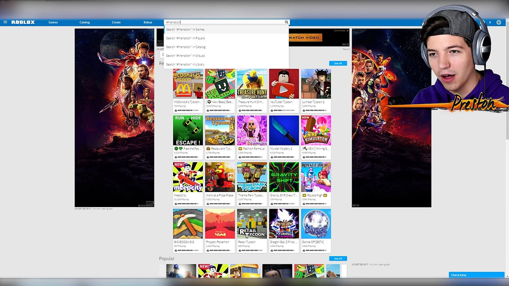
Task: Search "#firenation" in Players
Action: 226,38
